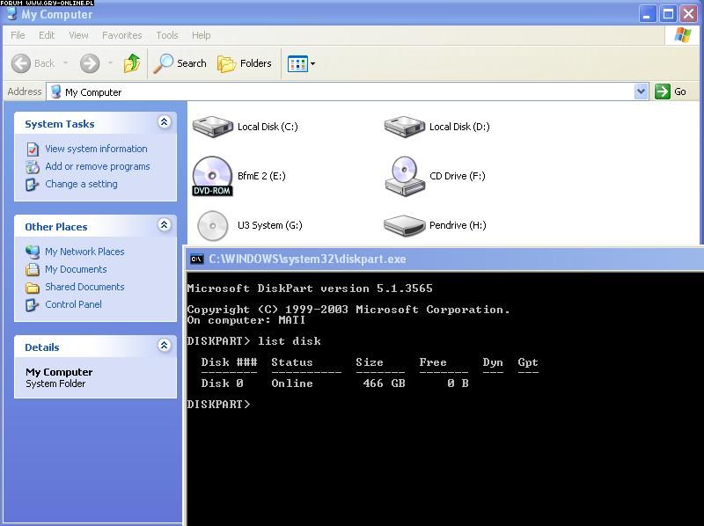Toggle the Folders pane
Screen dimensions: 704x526
click(245, 63)
